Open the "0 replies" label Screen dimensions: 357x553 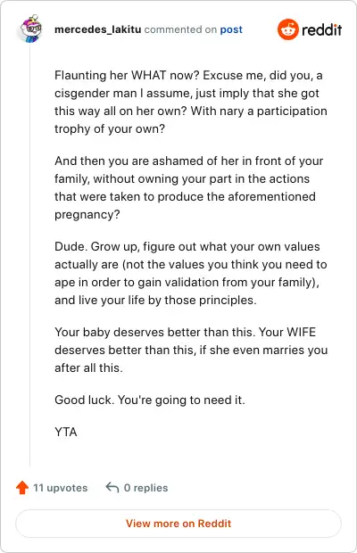[x=145, y=488]
